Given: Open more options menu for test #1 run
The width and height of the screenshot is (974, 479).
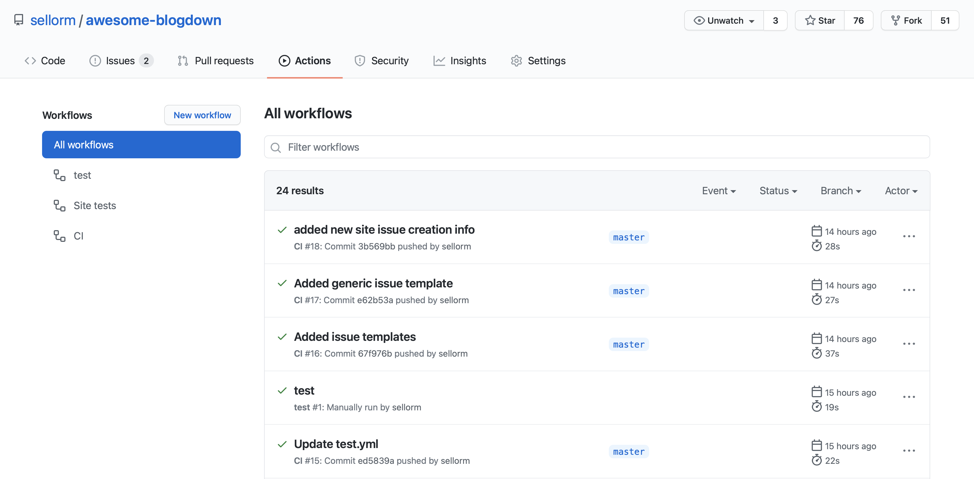Looking at the screenshot, I should coord(909,397).
